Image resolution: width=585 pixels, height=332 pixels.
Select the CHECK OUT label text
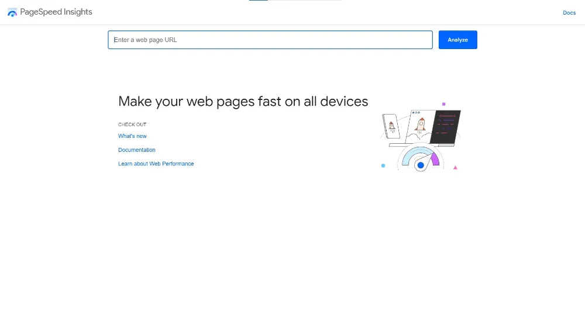tap(132, 124)
